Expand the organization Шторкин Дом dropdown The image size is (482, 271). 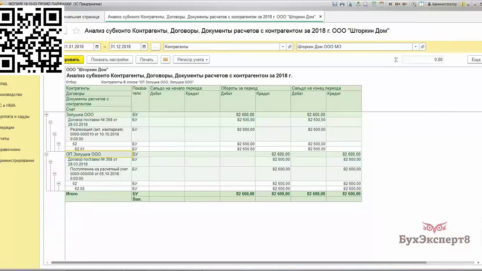click(416, 47)
